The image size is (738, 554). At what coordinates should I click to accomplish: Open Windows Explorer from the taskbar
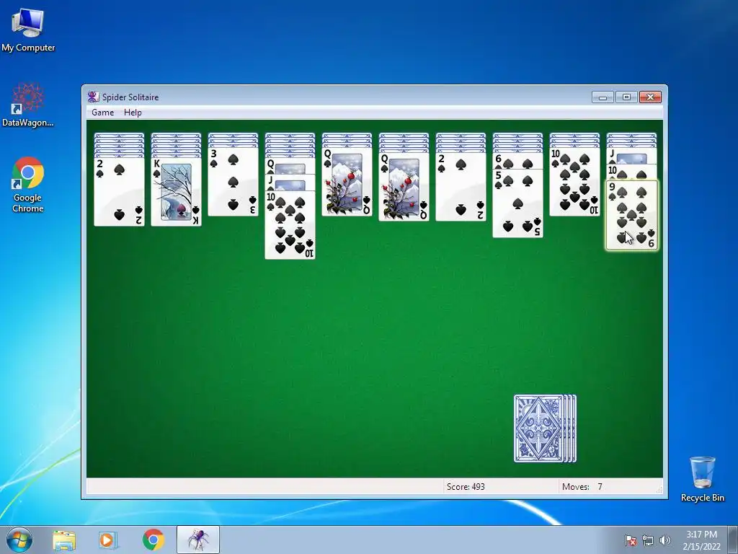click(64, 540)
